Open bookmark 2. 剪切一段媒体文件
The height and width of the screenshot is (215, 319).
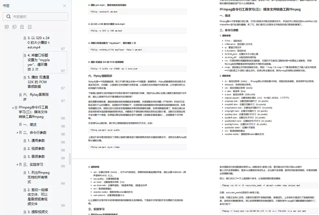[x=38, y=197]
